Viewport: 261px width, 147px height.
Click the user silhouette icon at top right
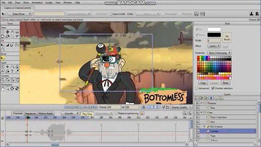[x=251, y=14]
